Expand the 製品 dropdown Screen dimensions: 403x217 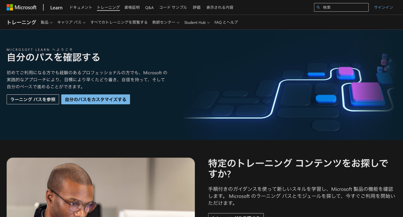[46, 23]
